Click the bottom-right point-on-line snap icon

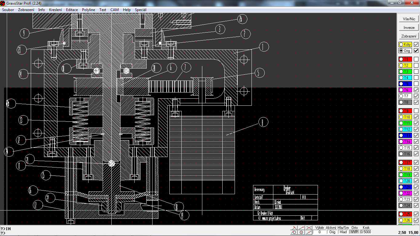pyautogui.click(x=309, y=232)
